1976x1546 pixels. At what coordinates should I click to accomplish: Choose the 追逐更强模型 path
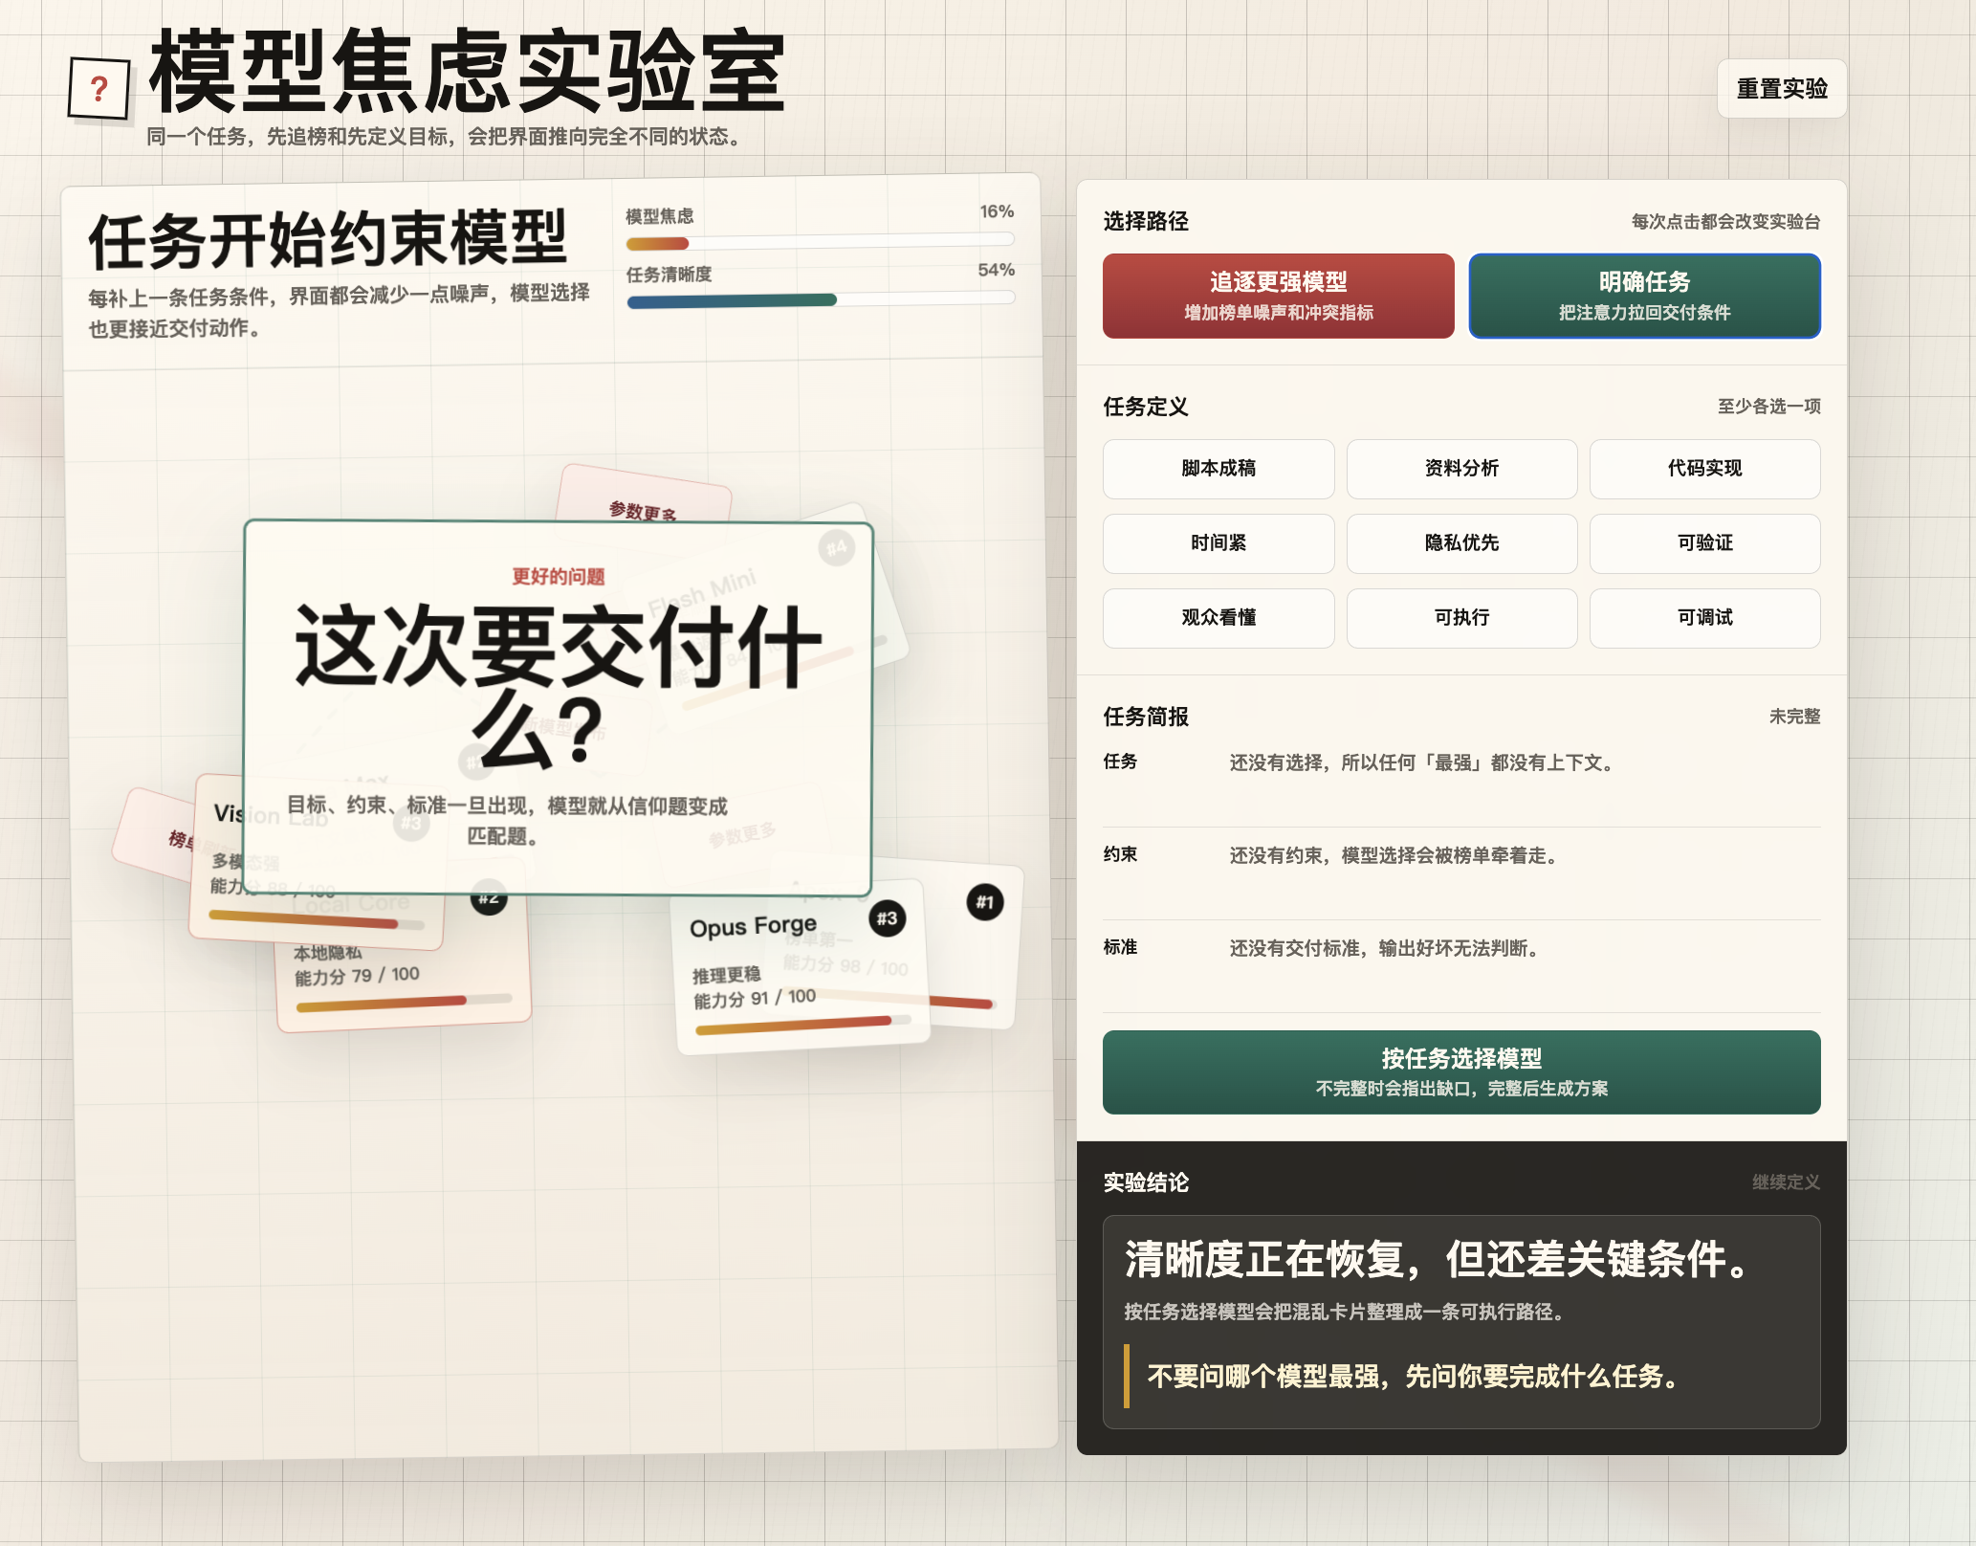1278,296
